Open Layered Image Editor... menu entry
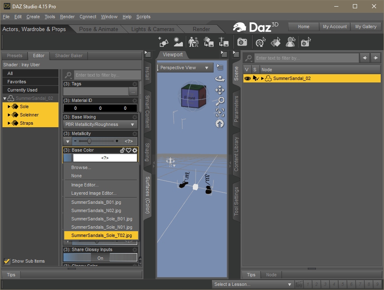This screenshot has width=384, height=290. pyautogui.click(x=94, y=193)
